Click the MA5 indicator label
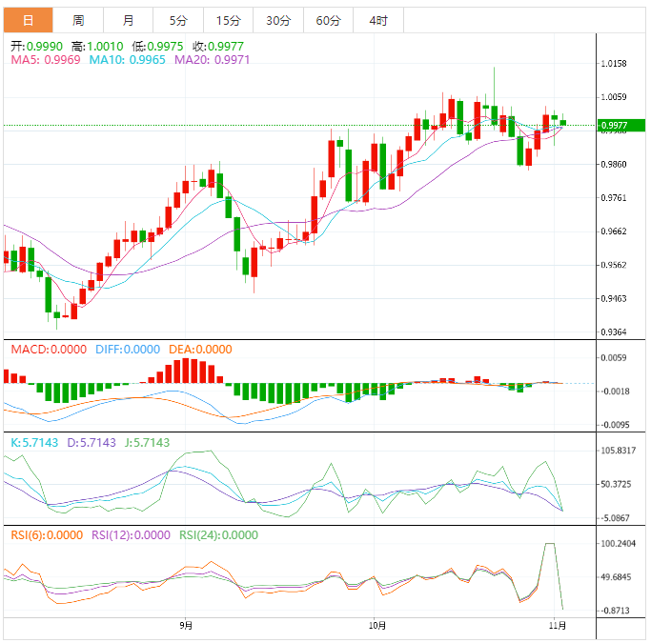Viewport: 651px width, 643px height. pyautogui.click(x=45, y=59)
